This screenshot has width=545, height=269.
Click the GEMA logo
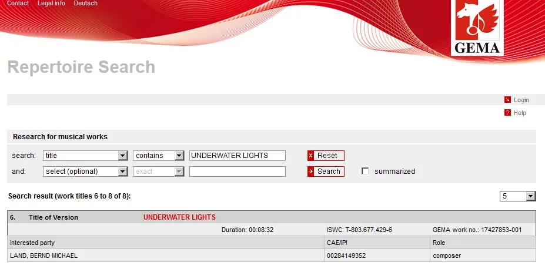[477, 27]
